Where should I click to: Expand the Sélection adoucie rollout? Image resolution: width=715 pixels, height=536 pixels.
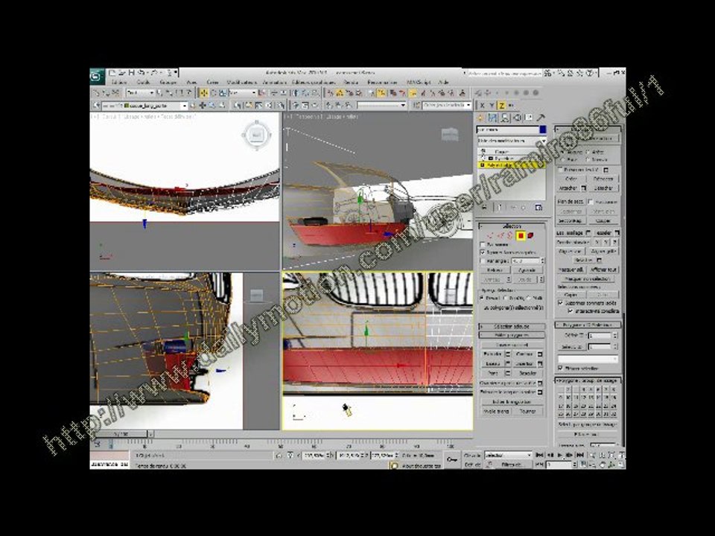click(512, 326)
